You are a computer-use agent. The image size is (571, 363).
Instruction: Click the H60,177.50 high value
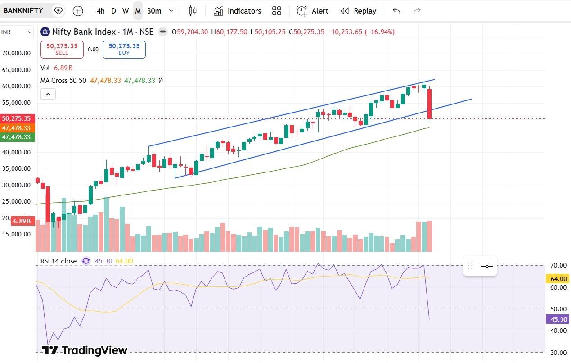(229, 32)
